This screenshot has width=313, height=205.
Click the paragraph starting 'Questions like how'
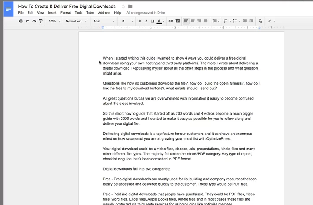[181, 86]
